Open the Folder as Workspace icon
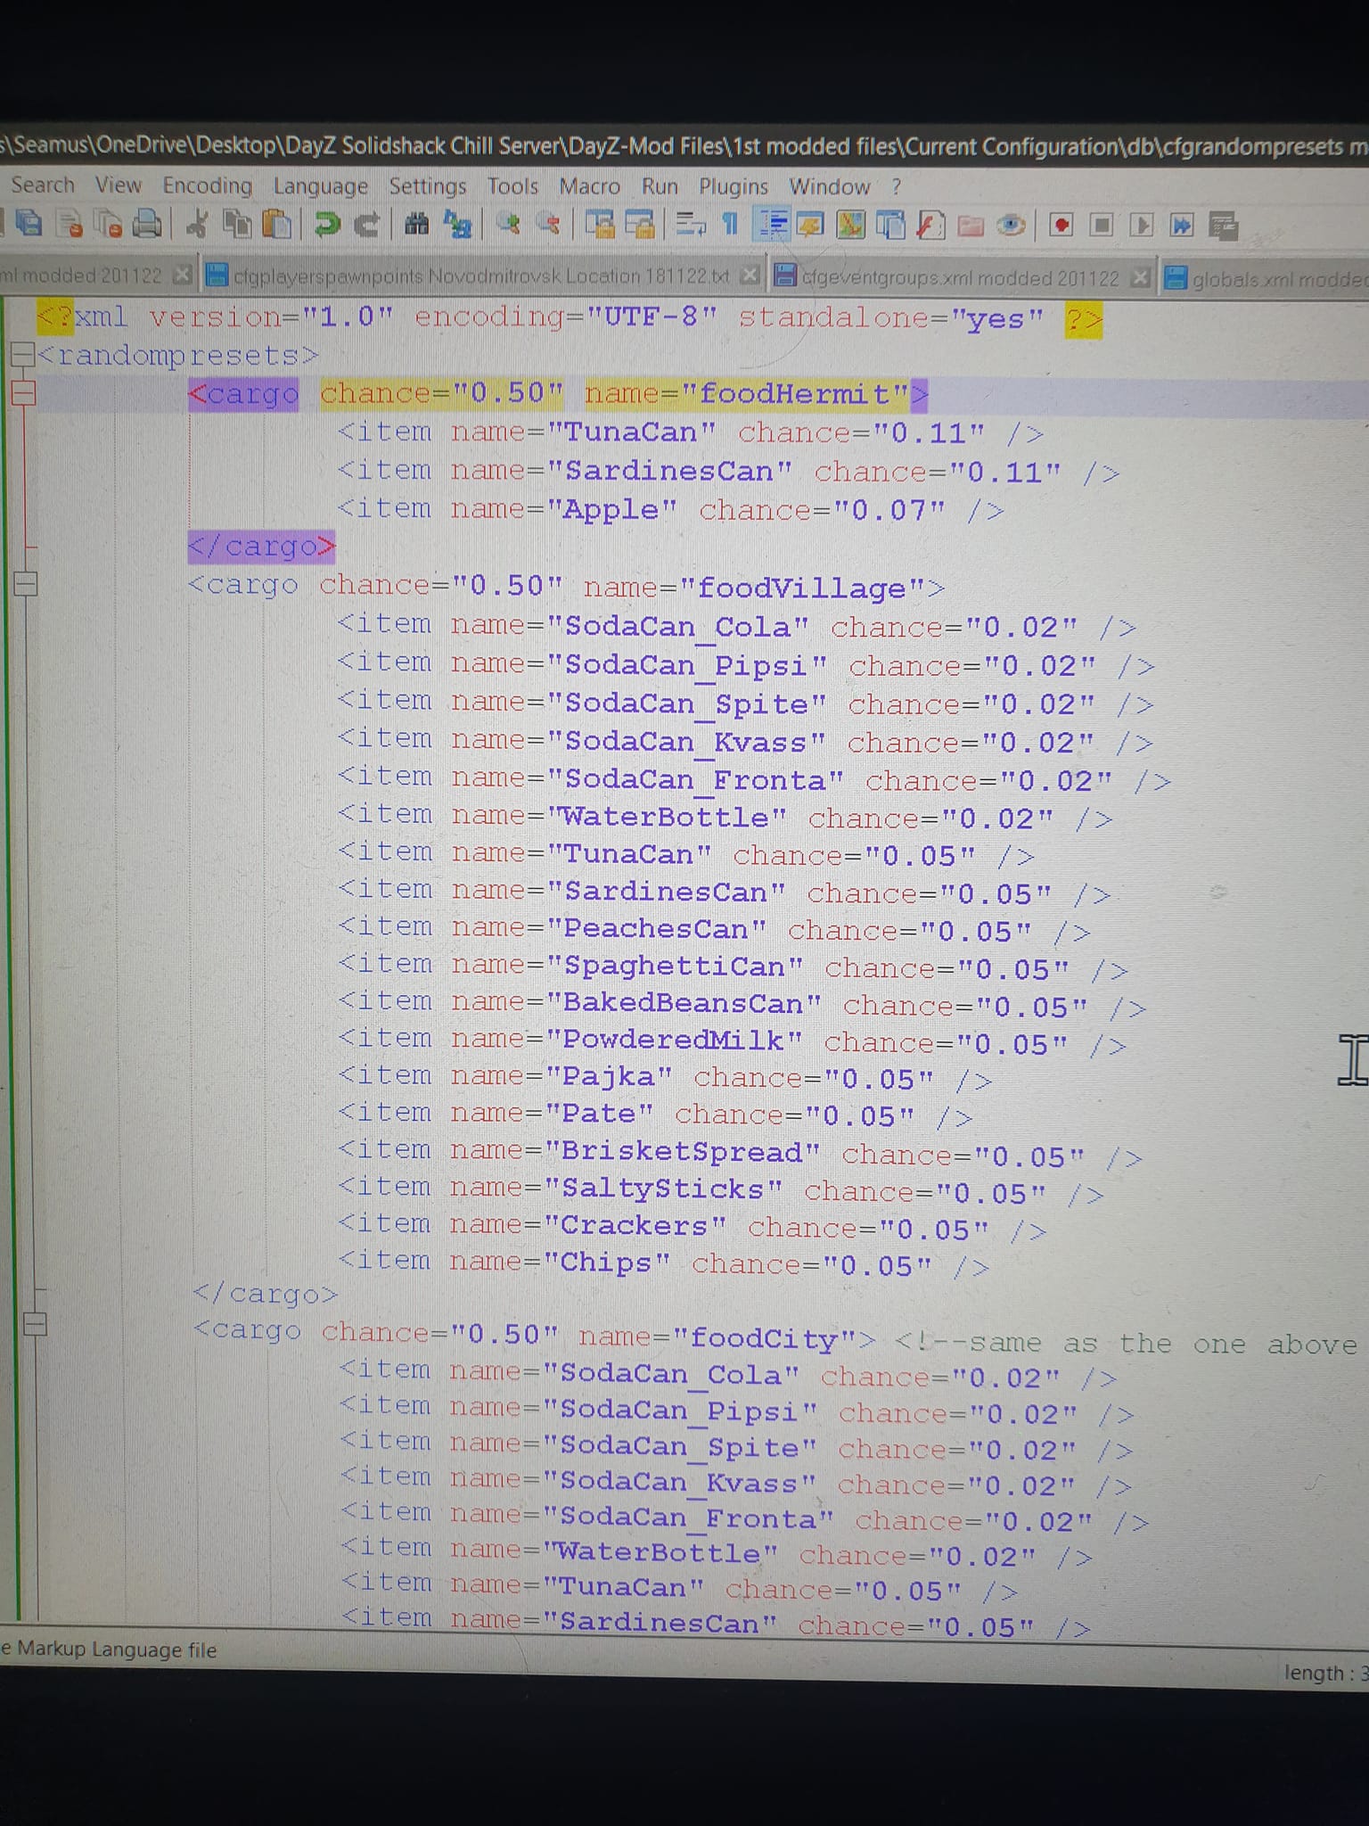 tap(970, 226)
